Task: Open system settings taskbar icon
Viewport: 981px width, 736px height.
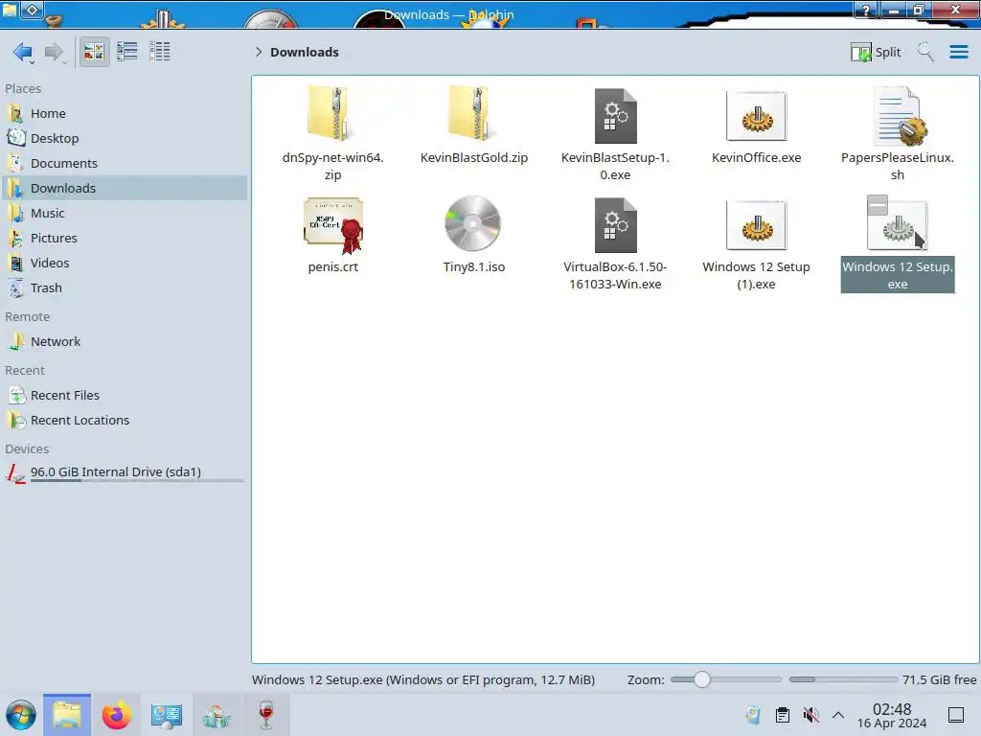Action: coord(167,715)
